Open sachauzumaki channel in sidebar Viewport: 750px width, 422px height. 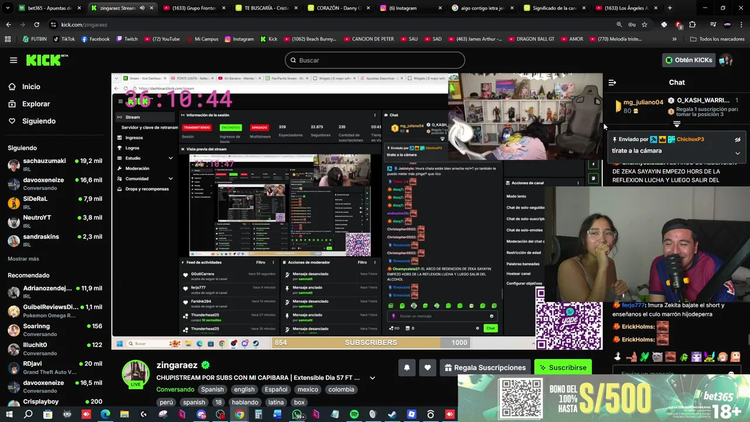[55, 165]
